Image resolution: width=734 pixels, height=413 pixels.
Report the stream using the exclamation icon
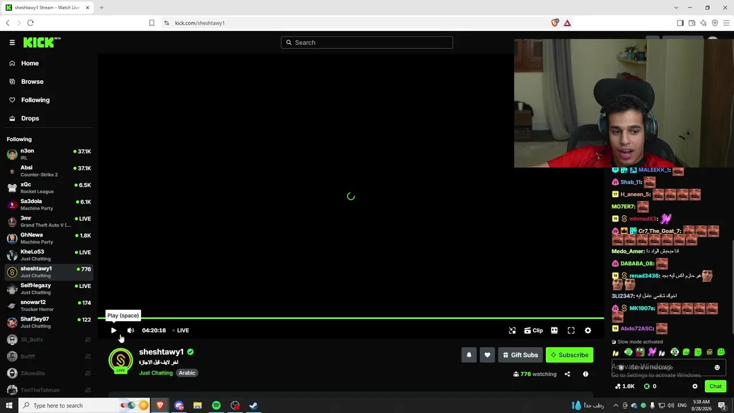click(x=585, y=374)
